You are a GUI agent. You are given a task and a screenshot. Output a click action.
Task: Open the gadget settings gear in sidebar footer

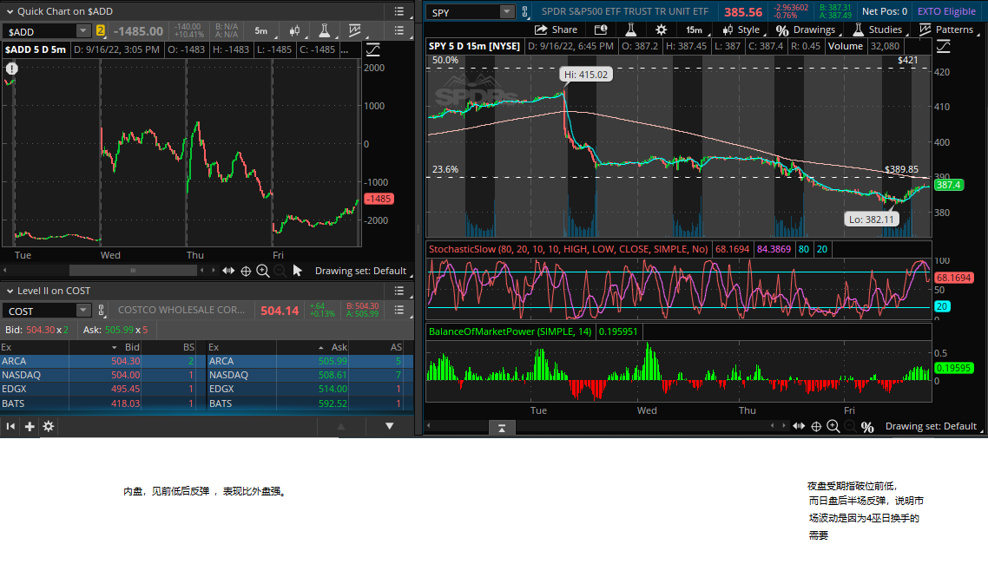tap(49, 426)
